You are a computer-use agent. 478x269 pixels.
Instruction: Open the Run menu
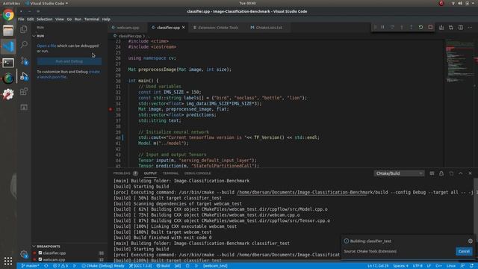78,19
